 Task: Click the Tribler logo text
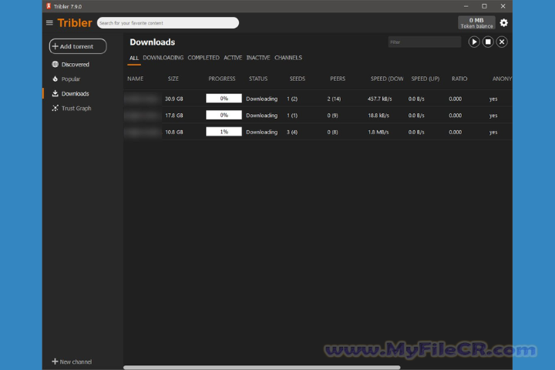[75, 23]
